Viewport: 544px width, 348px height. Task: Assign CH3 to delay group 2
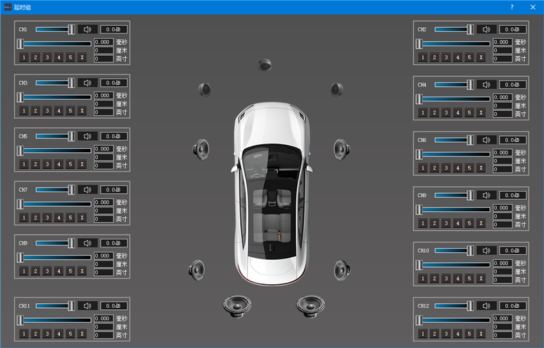point(35,111)
